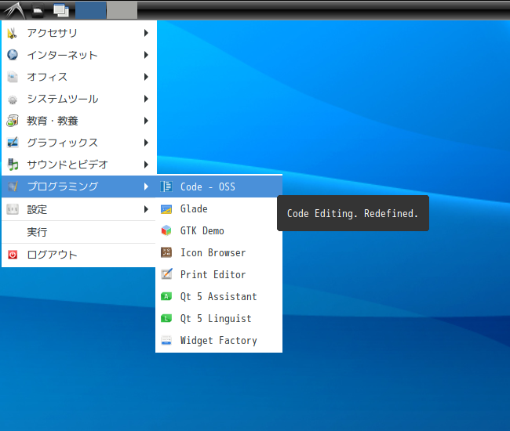Click the 設定 preferences icon
Screen dimensions: 510x431
coord(13,209)
